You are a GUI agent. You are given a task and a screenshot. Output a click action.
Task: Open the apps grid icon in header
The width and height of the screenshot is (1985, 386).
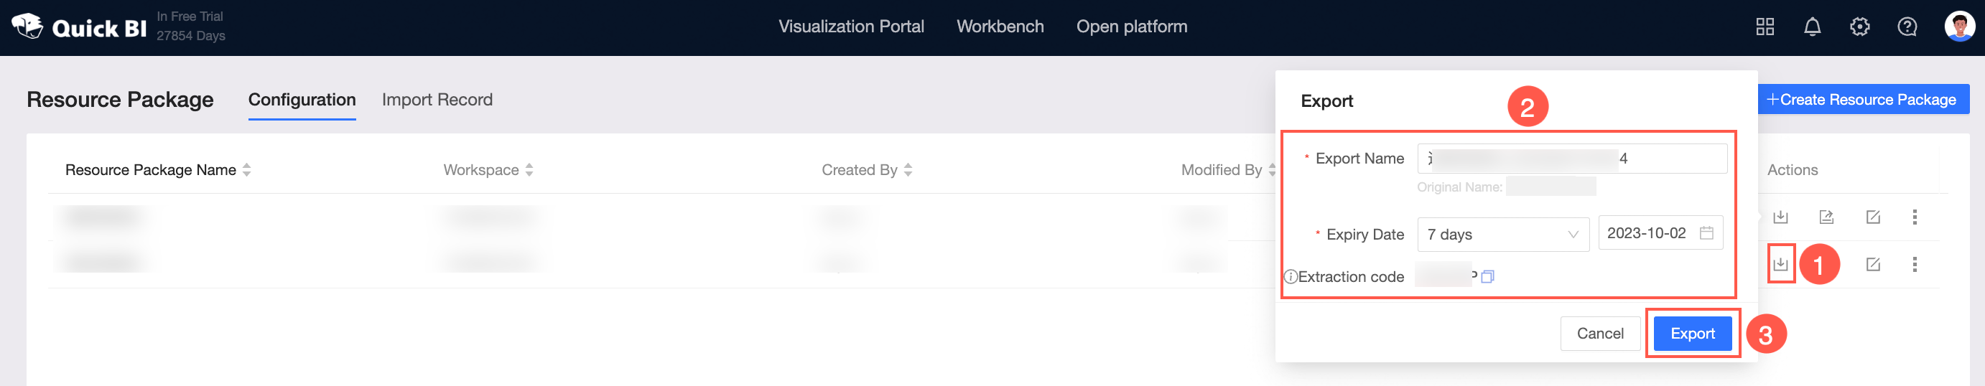click(x=1765, y=27)
